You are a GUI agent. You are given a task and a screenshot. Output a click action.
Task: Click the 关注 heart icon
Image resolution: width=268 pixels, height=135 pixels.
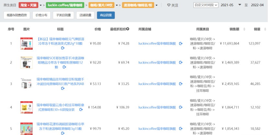coord(169,5)
